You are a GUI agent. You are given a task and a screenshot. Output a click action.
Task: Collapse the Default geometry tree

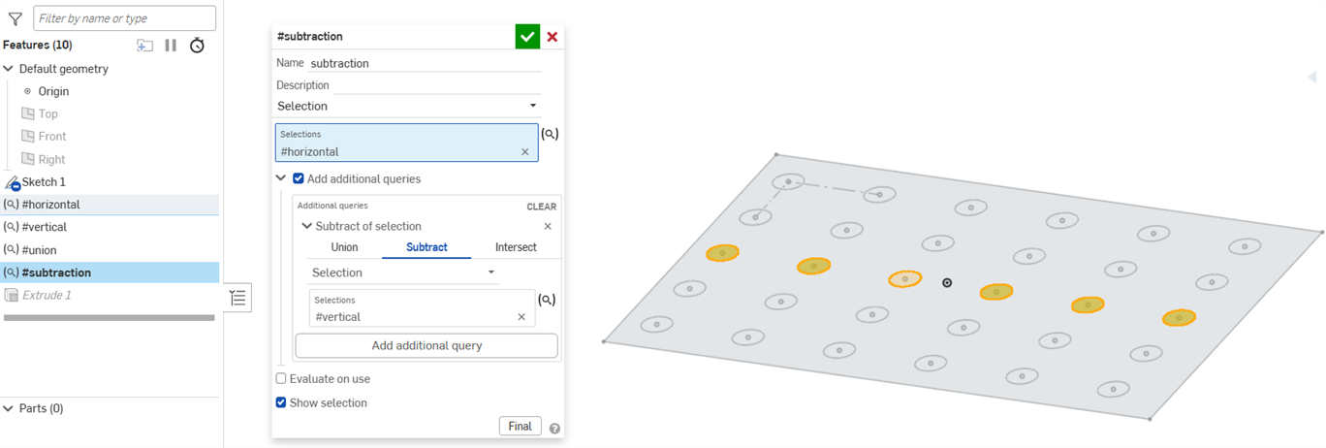pyautogui.click(x=9, y=69)
